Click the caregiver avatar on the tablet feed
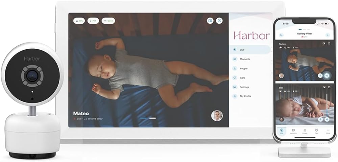Image resolution: width=338 pixels, height=162 pixels. click(217, 116)
